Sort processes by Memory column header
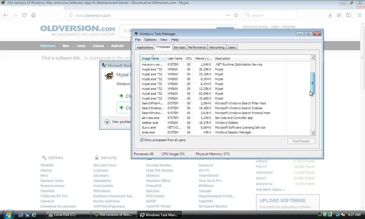Image resolution: width=365 pixels, height=219 pixels. tap(203, 58)
